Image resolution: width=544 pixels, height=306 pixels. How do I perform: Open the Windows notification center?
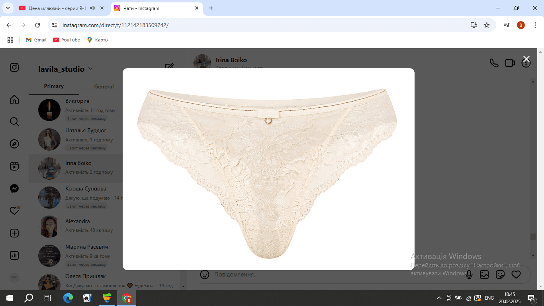point(532,298)
